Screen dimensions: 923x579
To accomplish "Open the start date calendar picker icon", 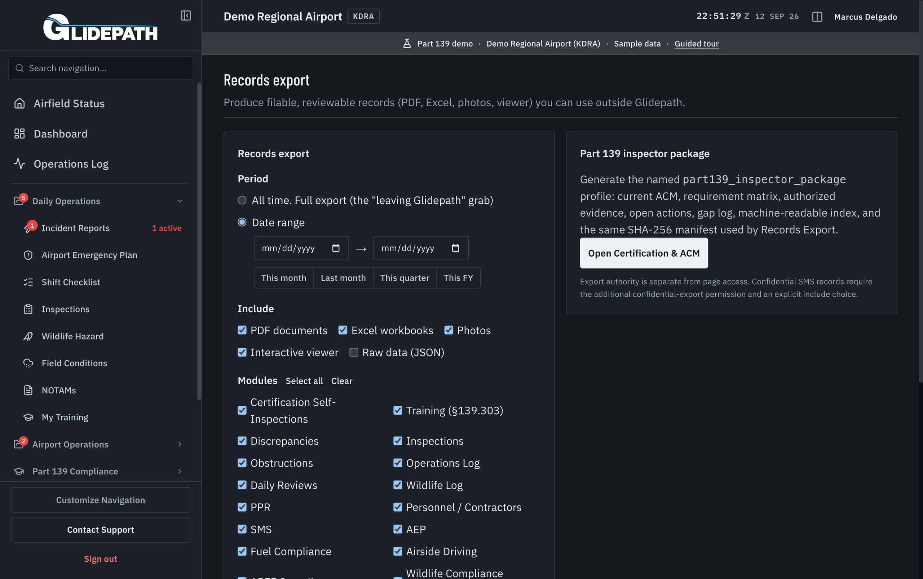I will (336, 248).
